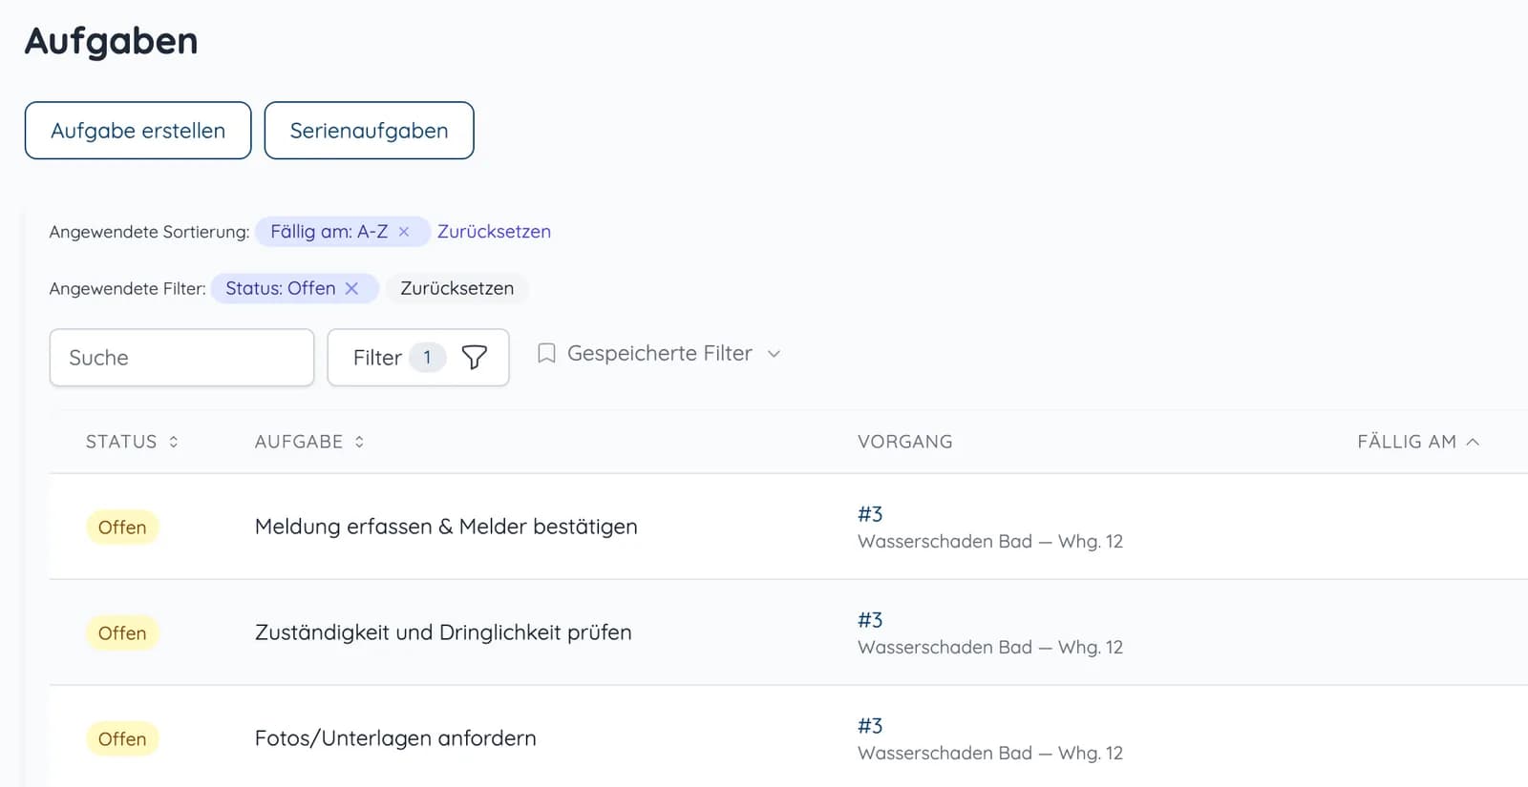Toggle sort arrow on FÄLLIG AM column
Image resolution: width=1528 pixels, height=787 pixels.
pos(1473,442)
